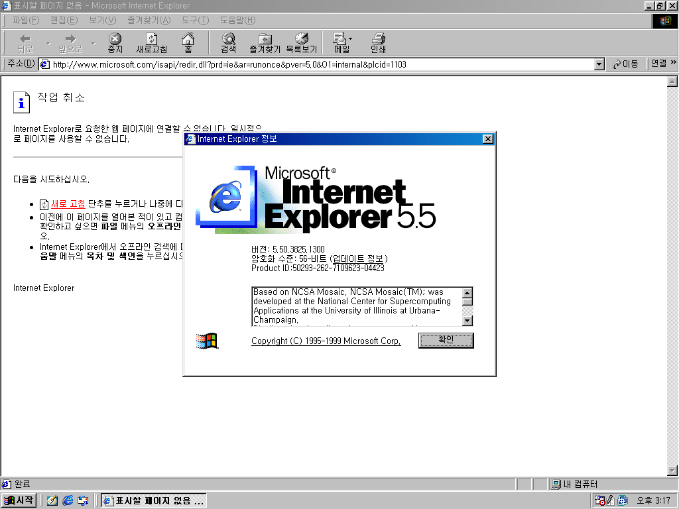Click the taskbar clock 오후 3:17

tap(653, 501)
